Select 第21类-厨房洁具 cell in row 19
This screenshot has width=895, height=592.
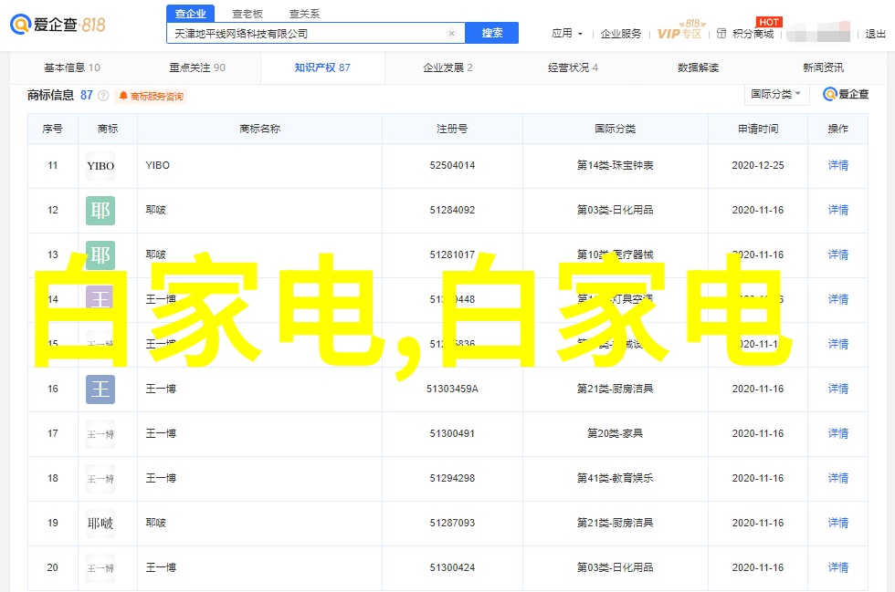(x=616, y=523)
